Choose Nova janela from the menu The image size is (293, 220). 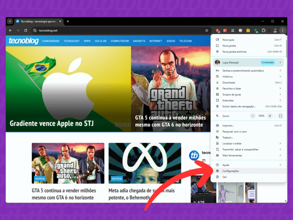click(248, 46)
